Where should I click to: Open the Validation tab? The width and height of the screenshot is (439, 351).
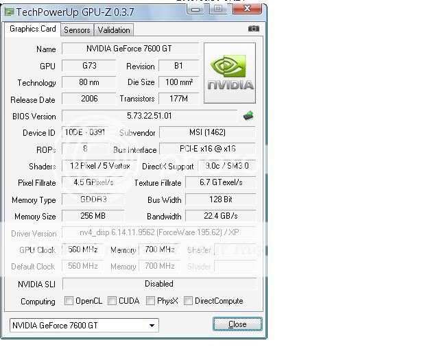[x=113, y=30]
